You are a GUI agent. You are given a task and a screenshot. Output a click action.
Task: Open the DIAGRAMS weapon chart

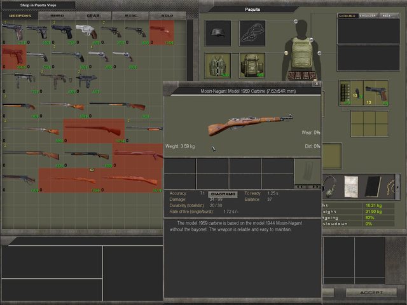point(223,194)
